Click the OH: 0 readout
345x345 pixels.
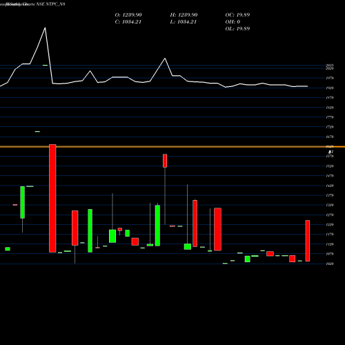[233, 22]
